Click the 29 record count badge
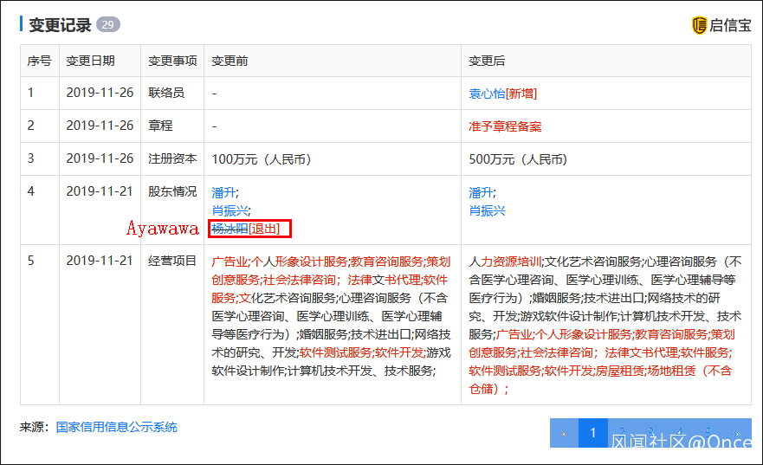 (108, 24)
